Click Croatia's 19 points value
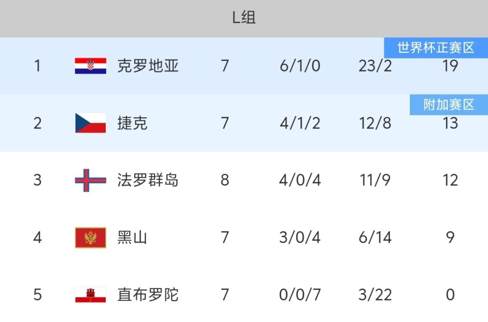The width and height of the screenshot is (488, 322). (x=450, y=66)
